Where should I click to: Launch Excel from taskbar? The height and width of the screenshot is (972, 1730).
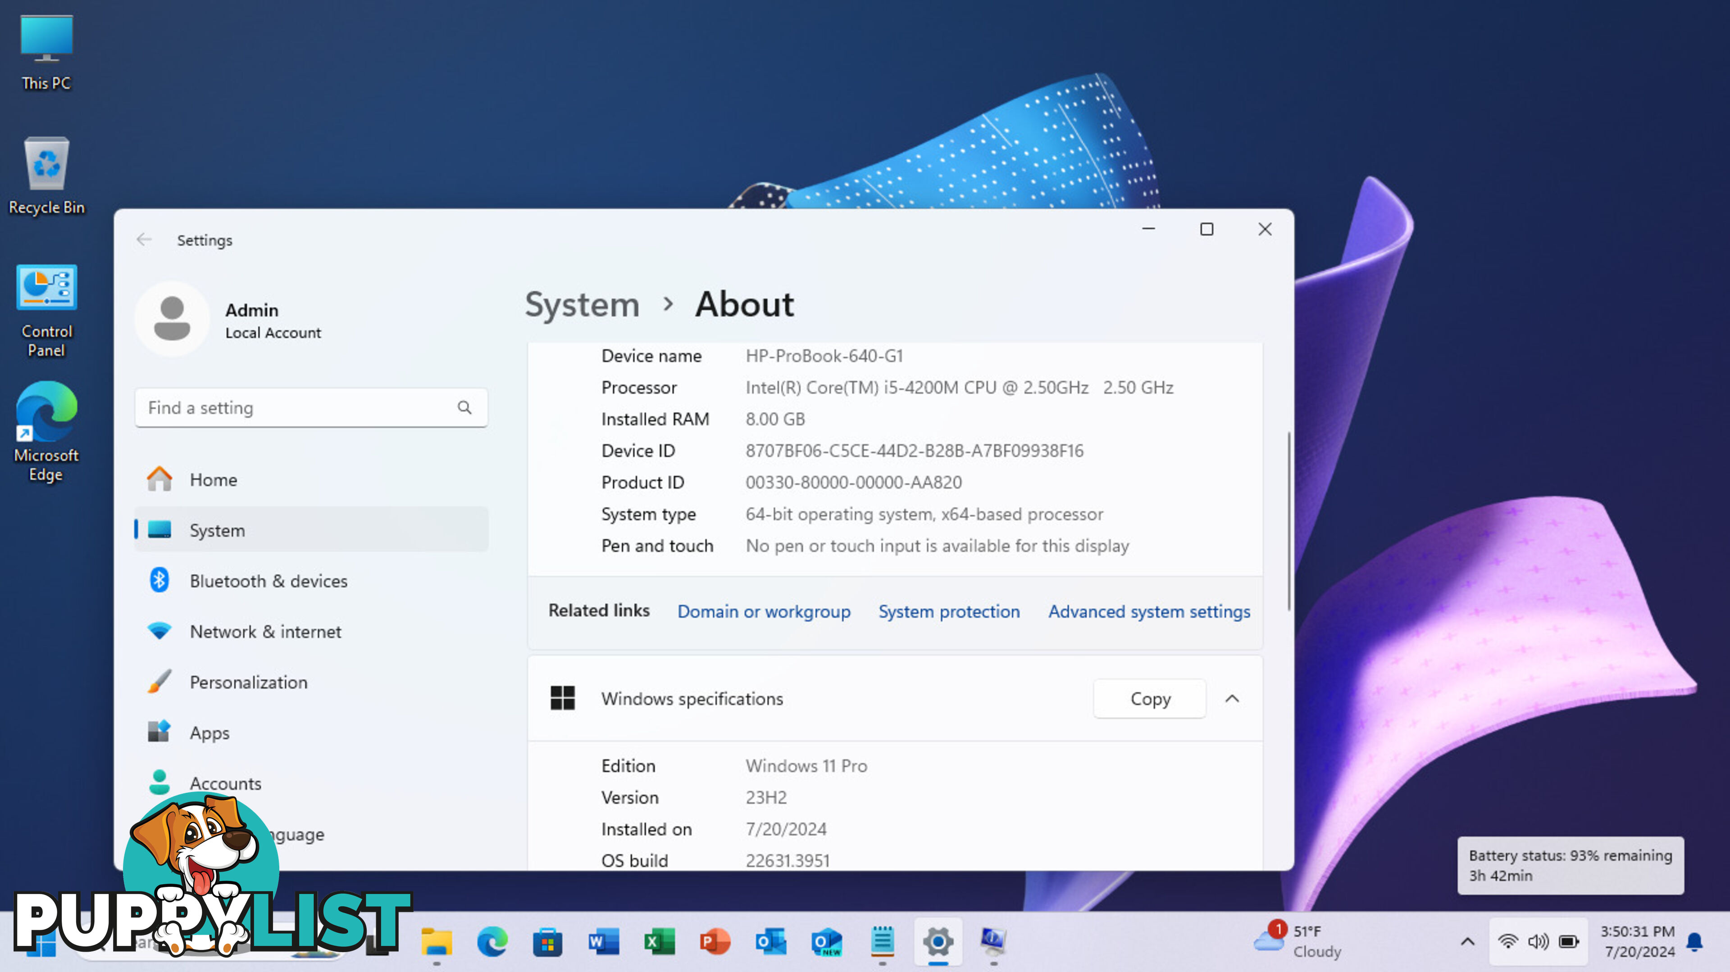pyautogui.click(x=660, y=942)
